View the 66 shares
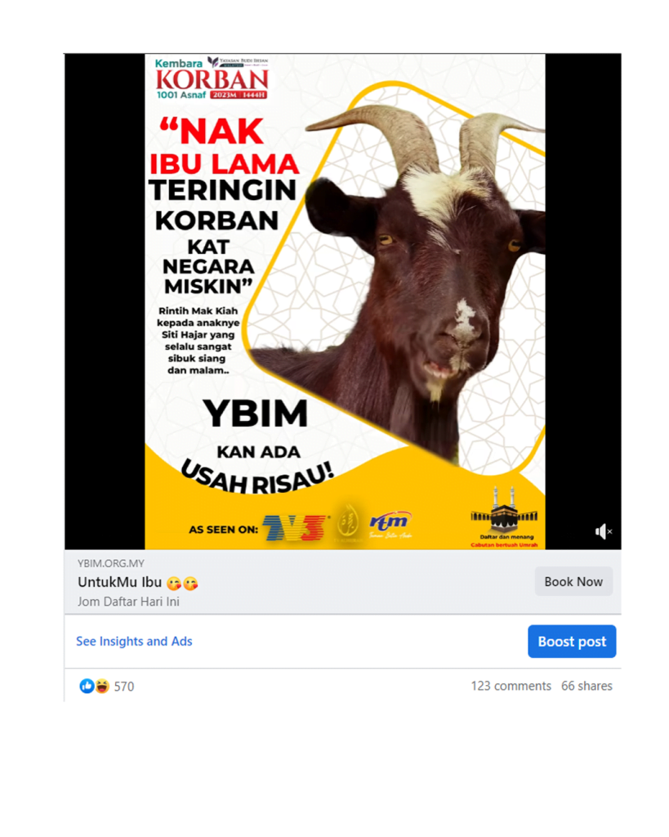The height and width of the screenshot is (837, 669). tap(586, 686)
